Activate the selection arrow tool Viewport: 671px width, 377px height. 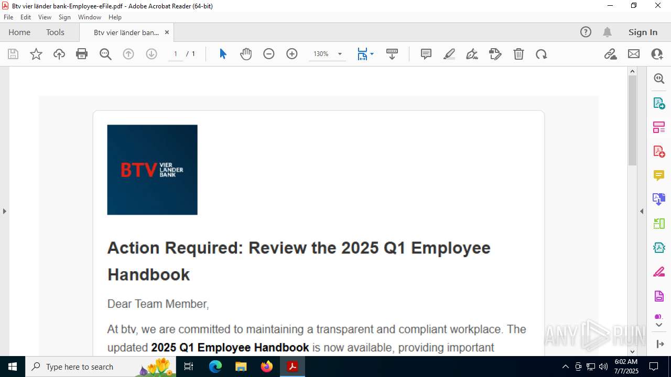click(x=223, y=54)
